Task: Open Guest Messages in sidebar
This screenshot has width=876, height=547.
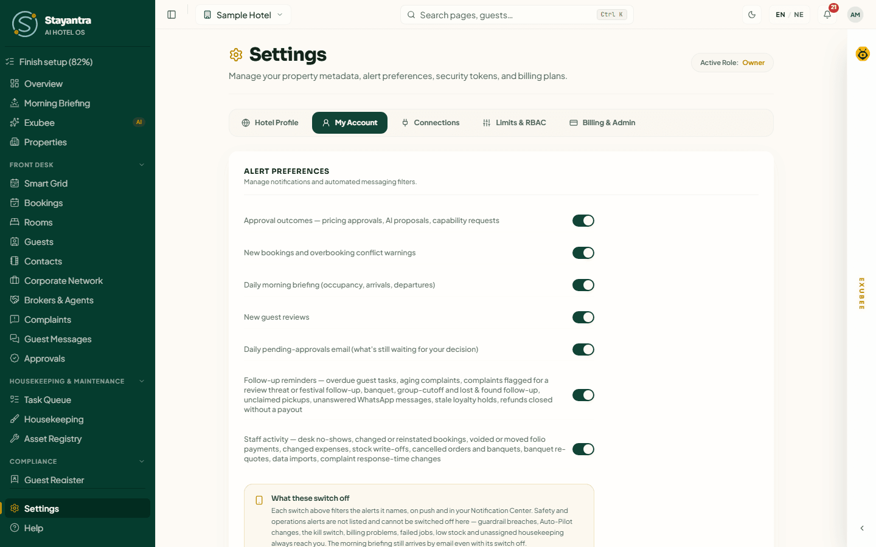Action: (x=78, y=339)
